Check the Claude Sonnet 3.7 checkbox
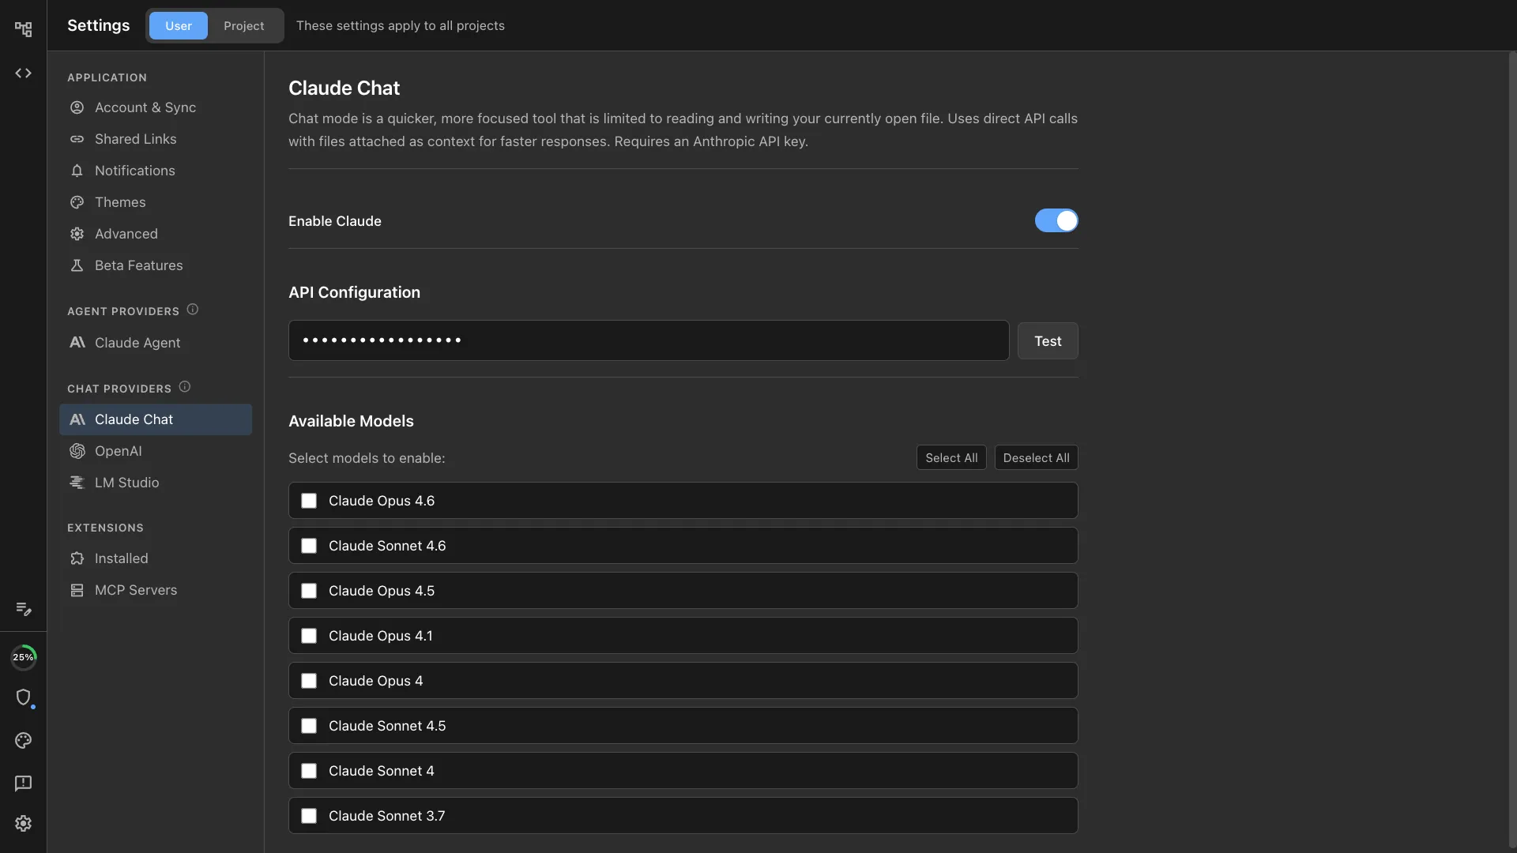Screen dimensions: 1517x853 point(309,816)
